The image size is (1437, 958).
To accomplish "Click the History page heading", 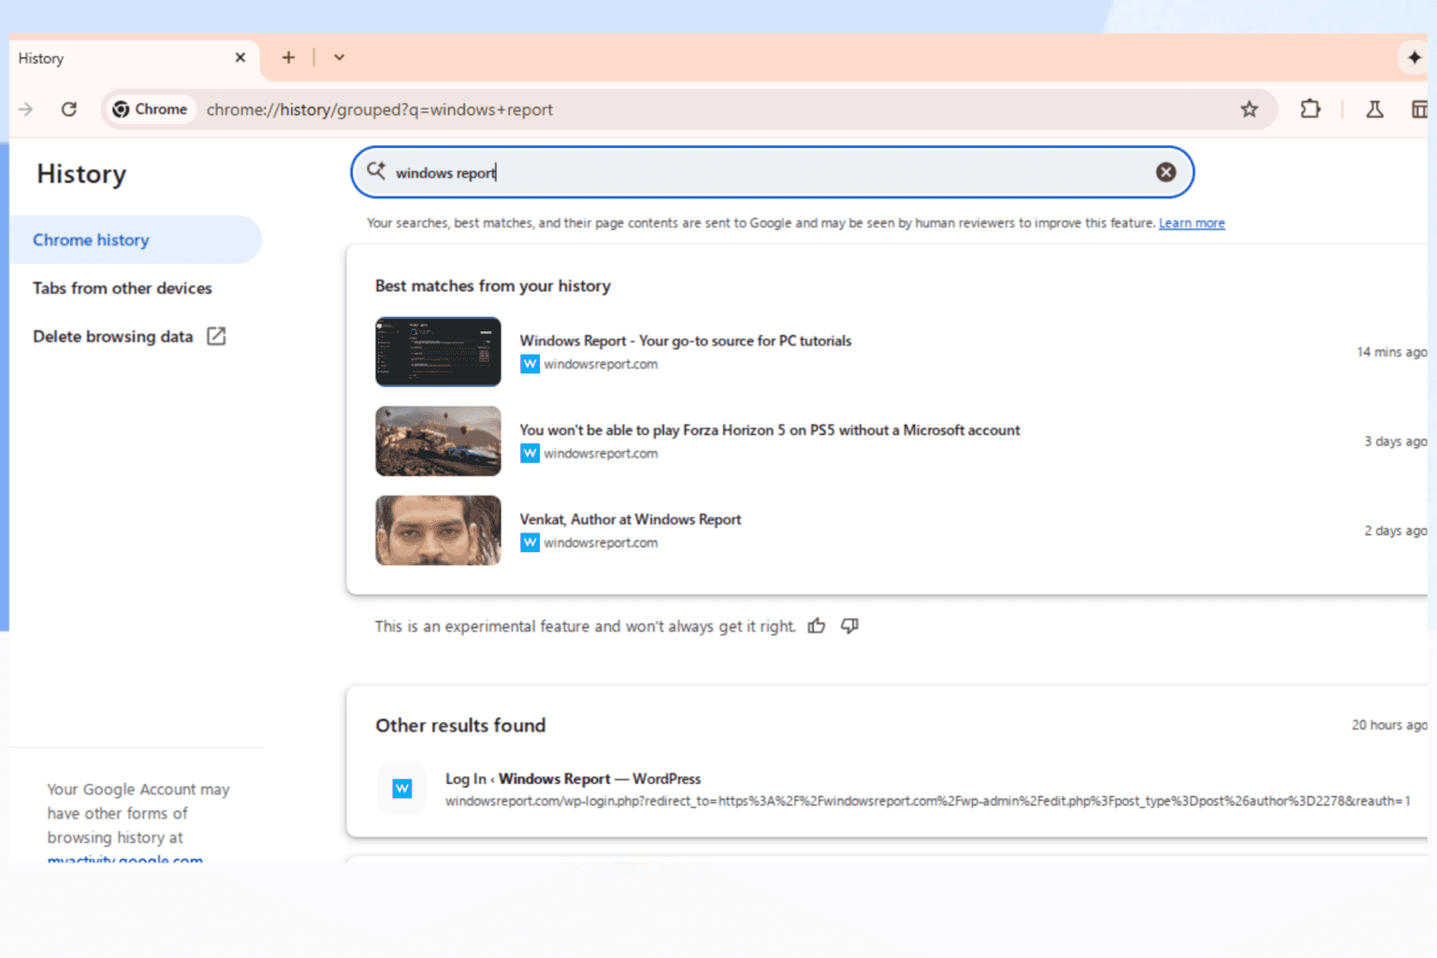I will tap(81, 174).
